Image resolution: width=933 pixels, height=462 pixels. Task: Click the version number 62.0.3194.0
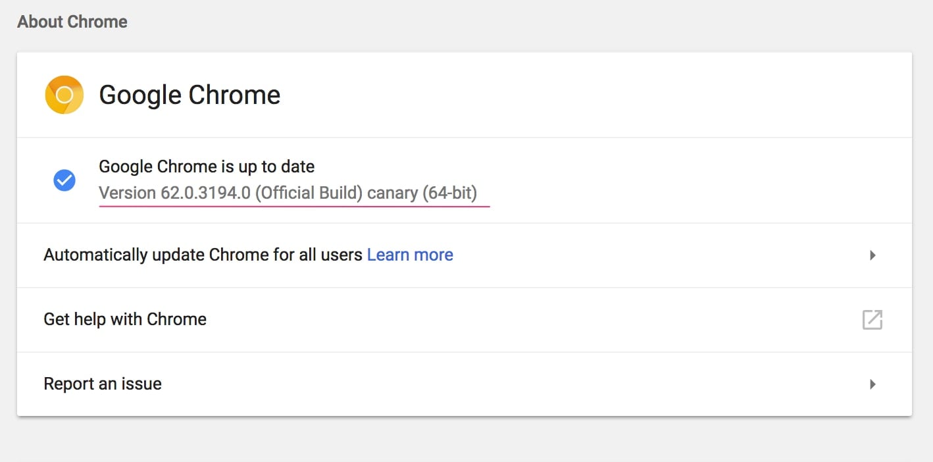point(205,193)
